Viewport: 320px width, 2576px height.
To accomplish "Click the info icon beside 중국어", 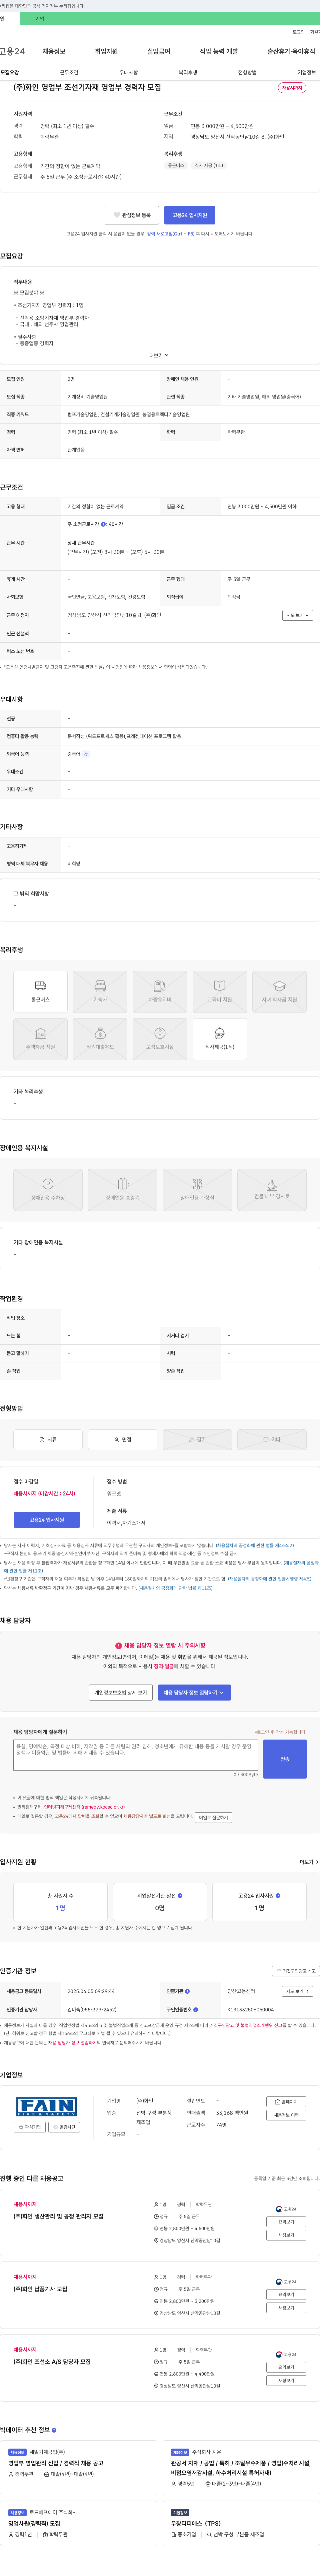I will point(86,754).
